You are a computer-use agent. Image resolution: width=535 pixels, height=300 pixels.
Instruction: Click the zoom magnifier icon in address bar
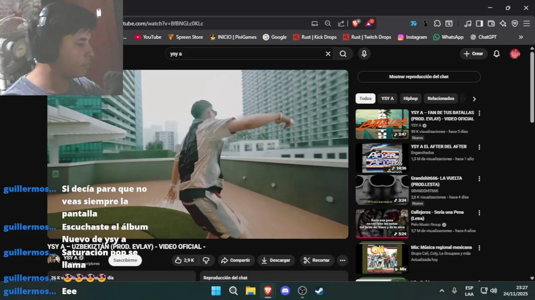pyautogui.click(x=328, y=24)
